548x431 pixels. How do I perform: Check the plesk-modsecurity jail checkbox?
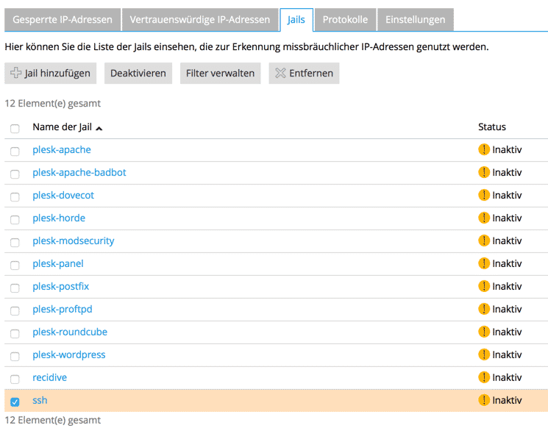click(15, 242)
